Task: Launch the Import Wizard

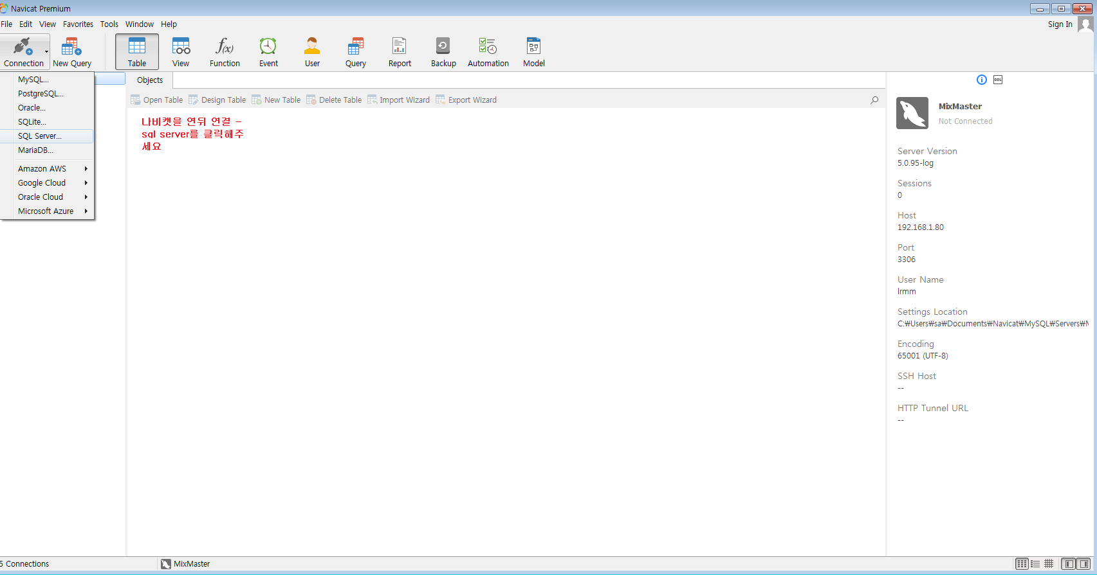Action: point(398,100)
